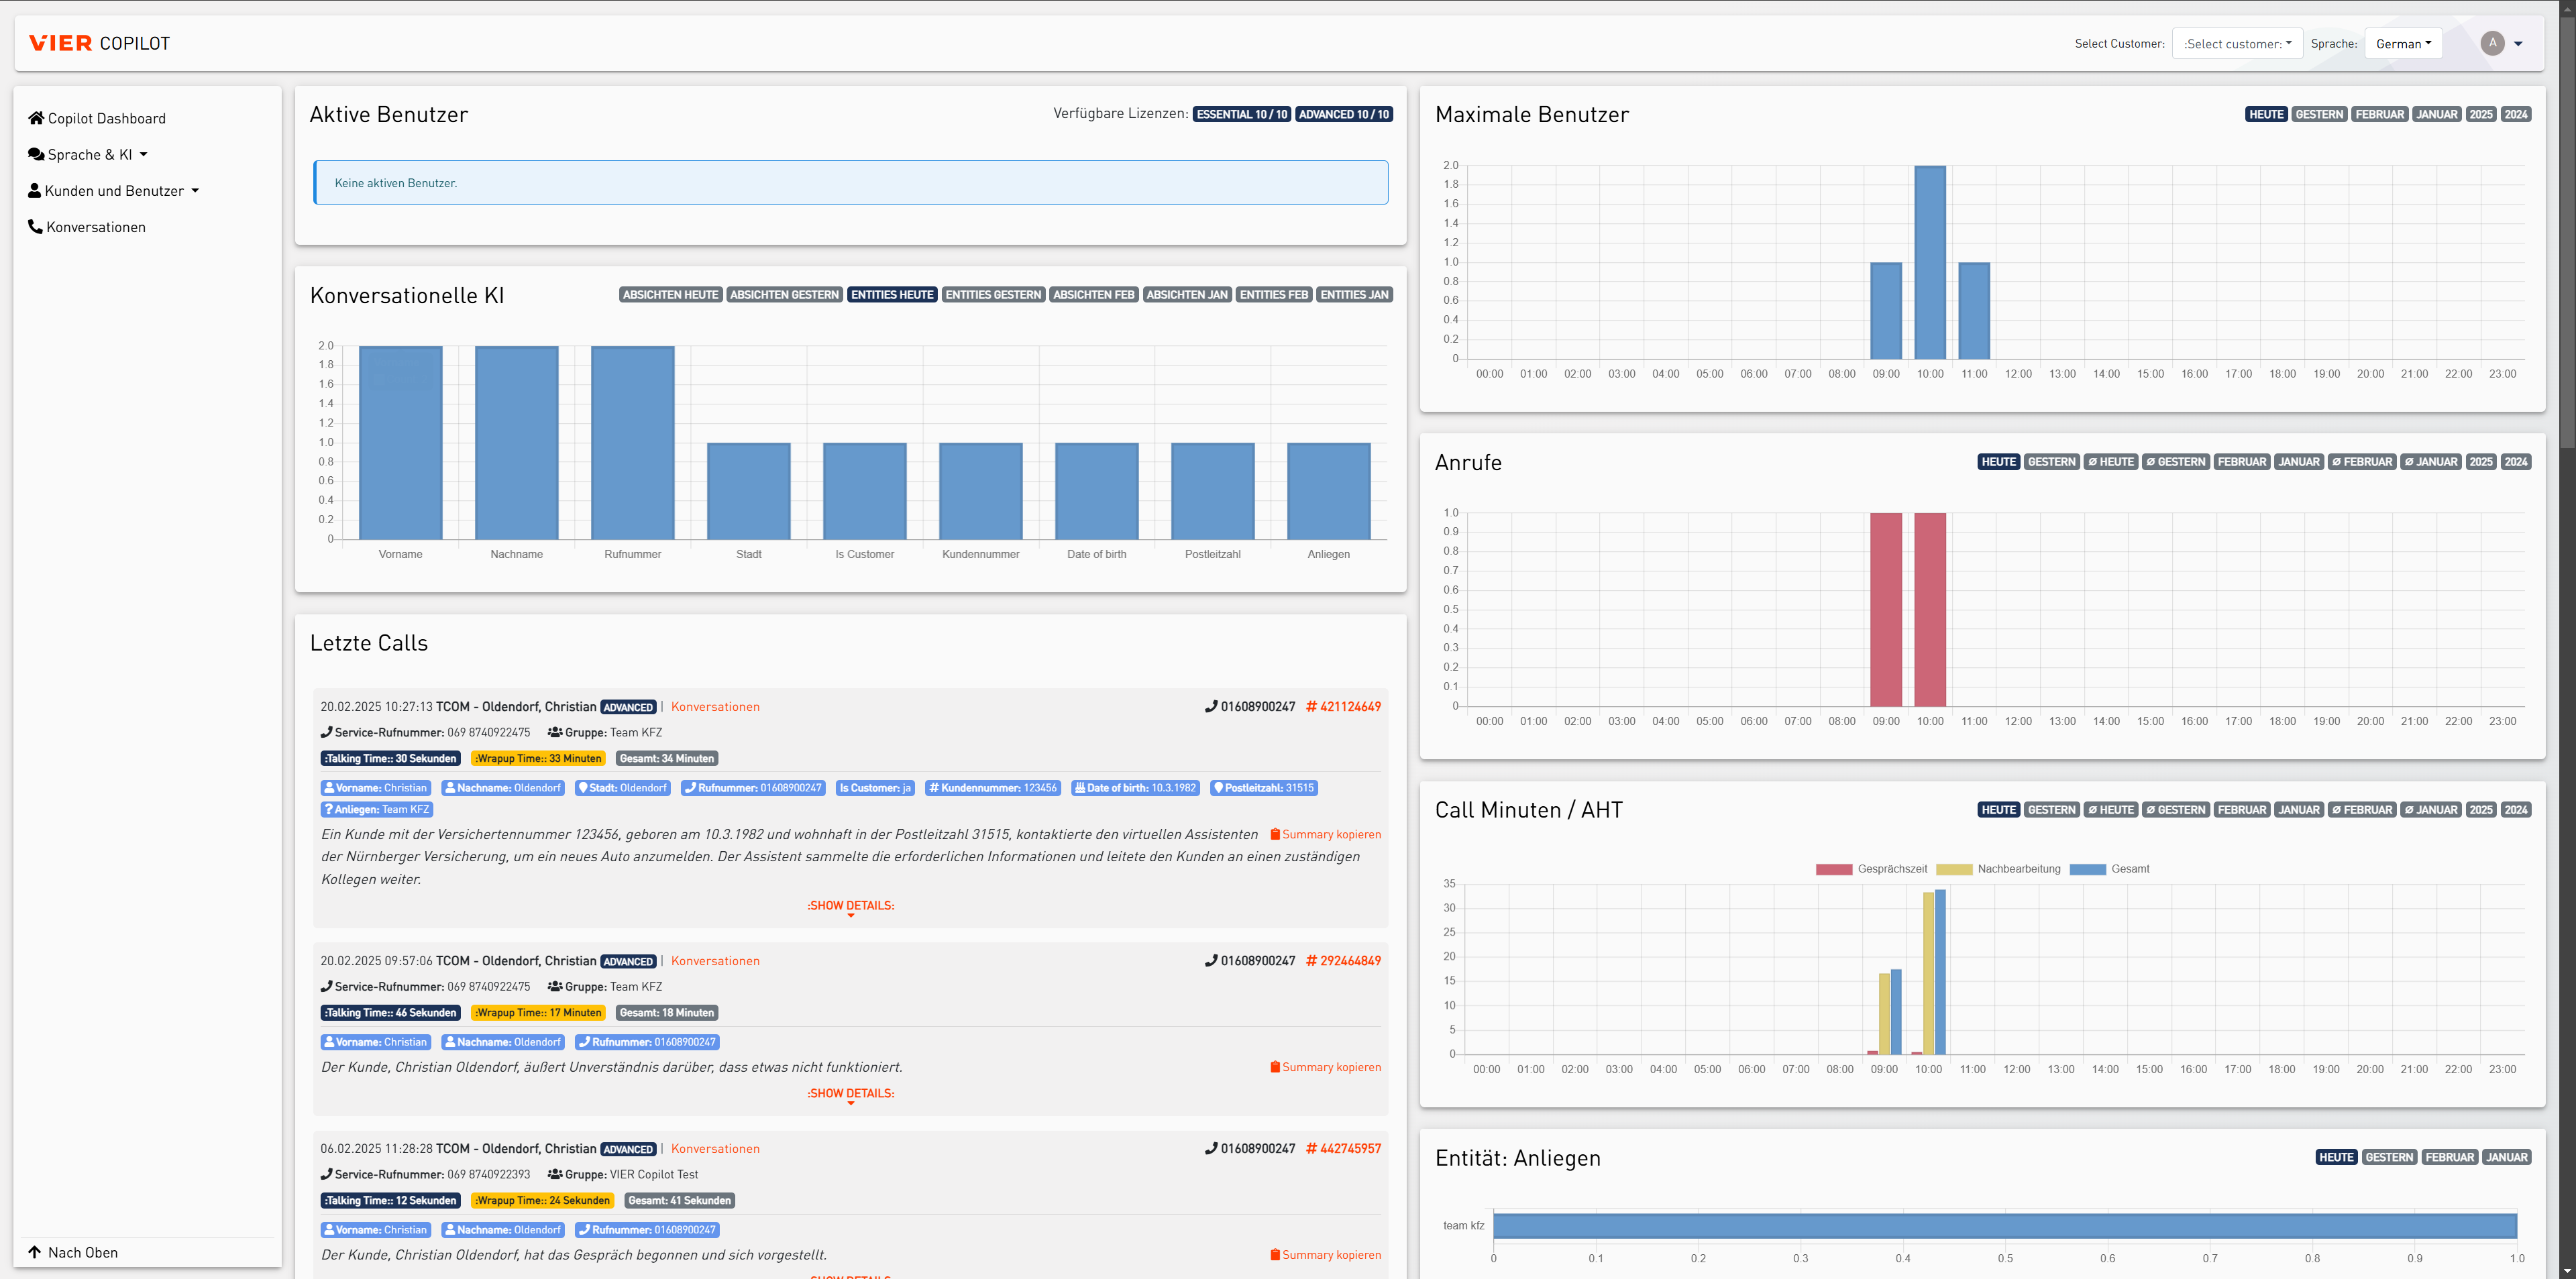The height and width of the screenshot is (1279, 2576).
Task: Click SHOW DETAILS under first call
Action: [x=850, y=906]
